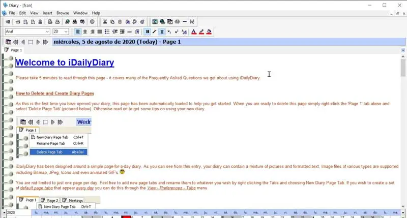Enable right text alignment
The image size is (407, 218).
[93, 32]
